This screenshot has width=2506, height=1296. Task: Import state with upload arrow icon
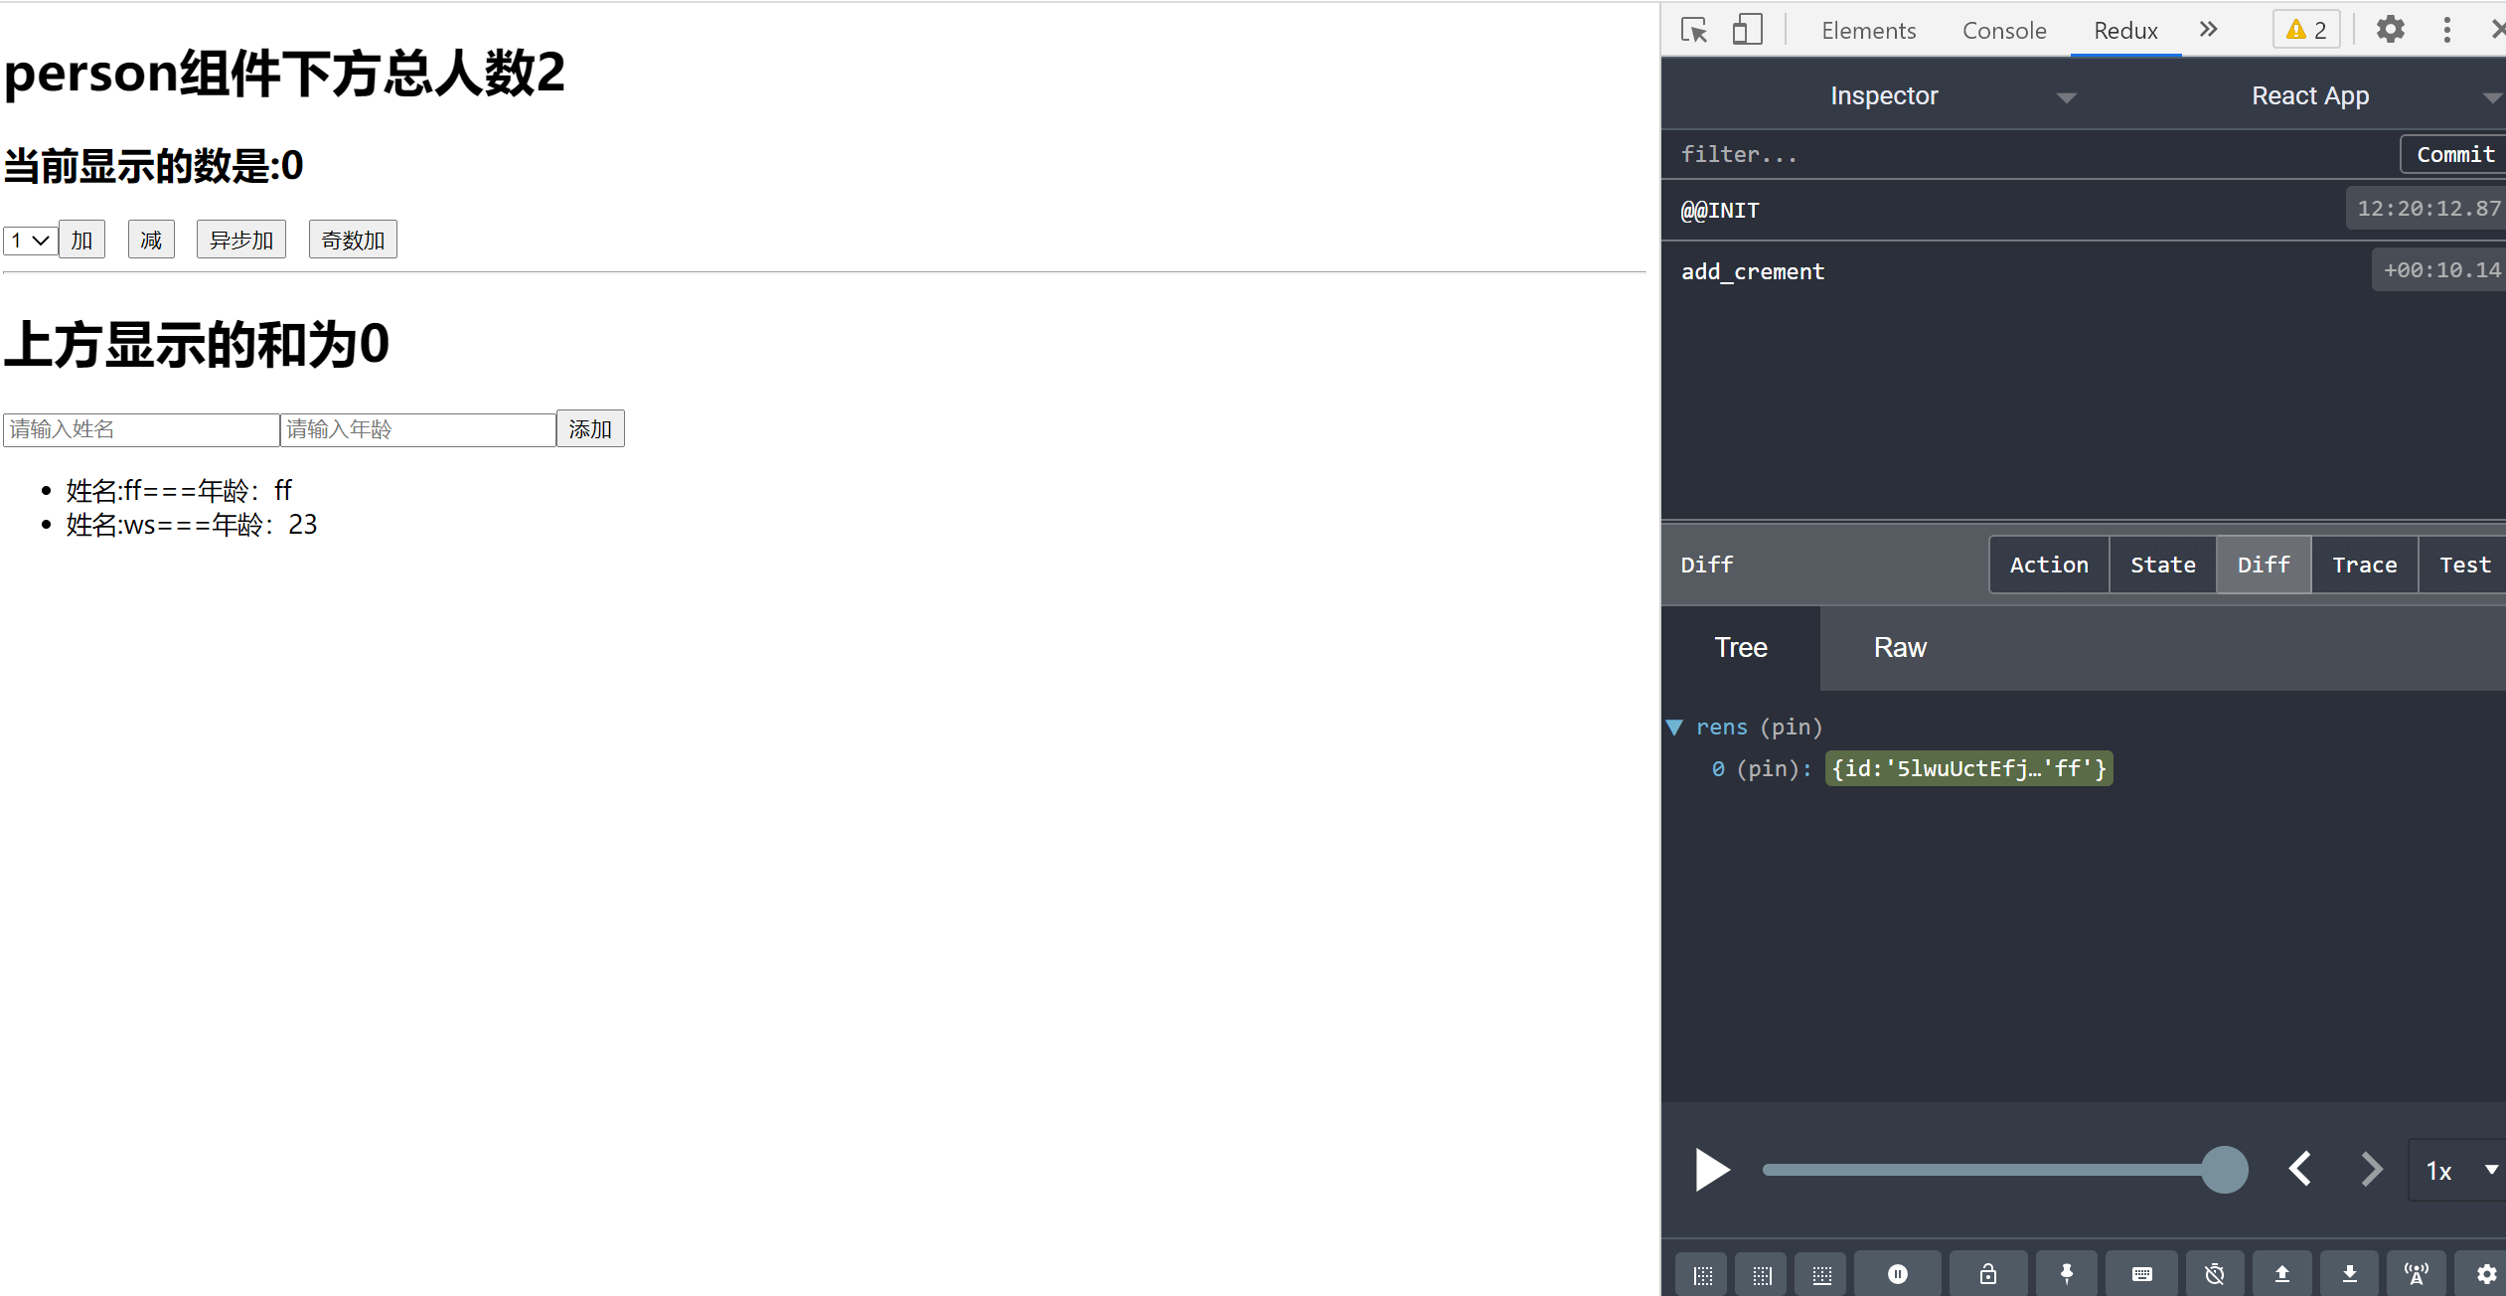tap(2282, 1274)
